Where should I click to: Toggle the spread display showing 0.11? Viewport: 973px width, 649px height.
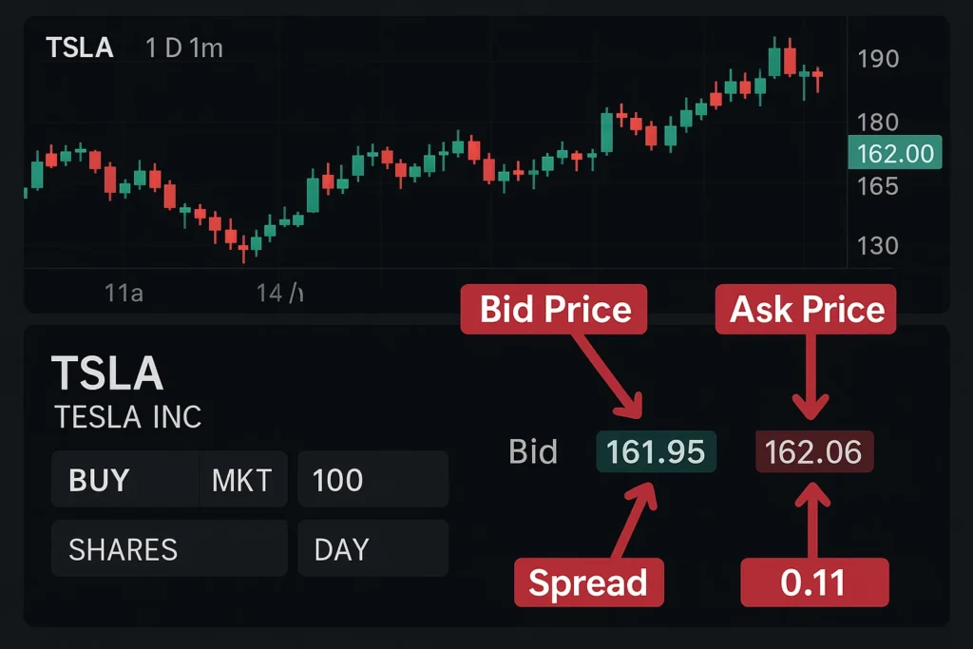click(814, 582)
